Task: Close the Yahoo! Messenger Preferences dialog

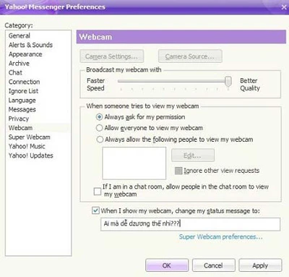Action: coord(284,7)
